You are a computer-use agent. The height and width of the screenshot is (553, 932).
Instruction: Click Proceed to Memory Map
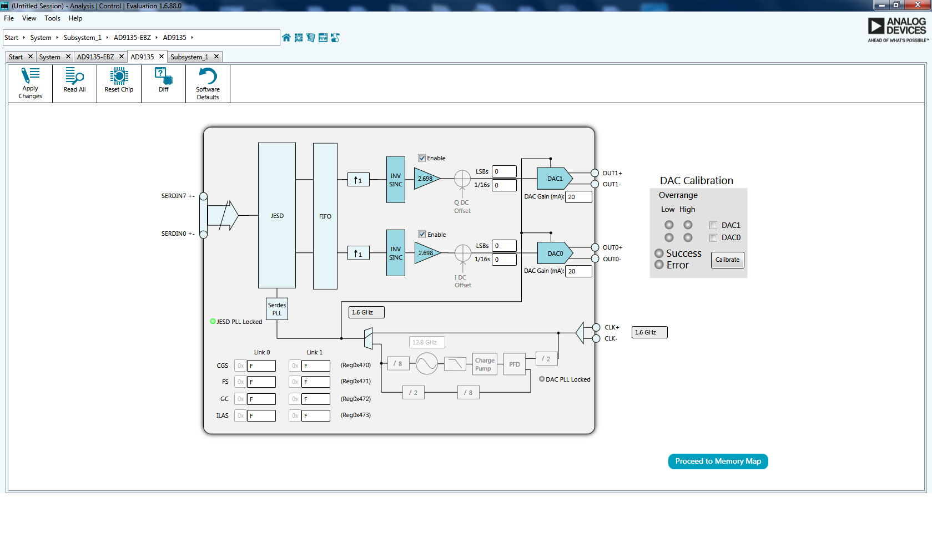point(718,461)
